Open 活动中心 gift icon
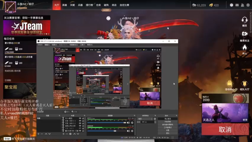This screenshot has height=142, width=252. pyautogui.click(x=230, y=84)
